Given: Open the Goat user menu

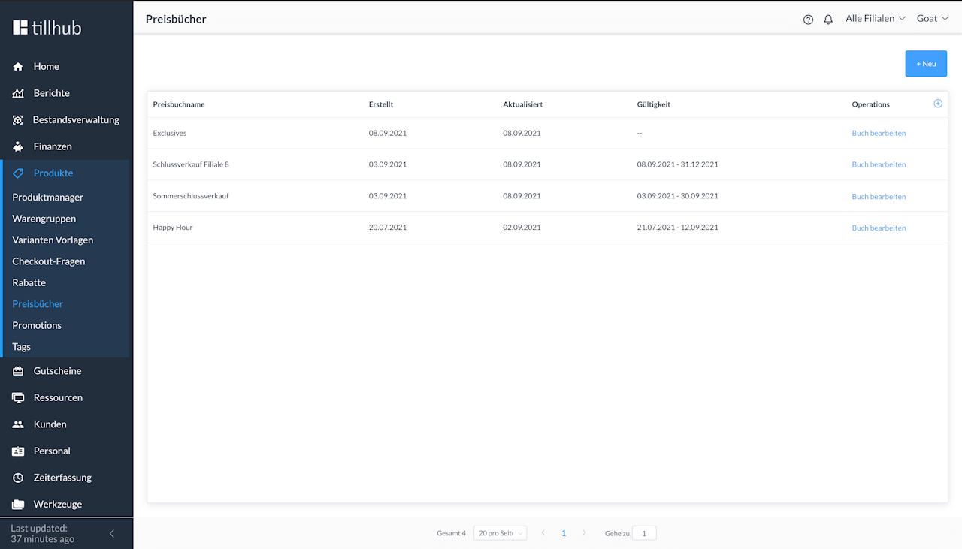Looking at the screenshot, I should coord(932,19).
